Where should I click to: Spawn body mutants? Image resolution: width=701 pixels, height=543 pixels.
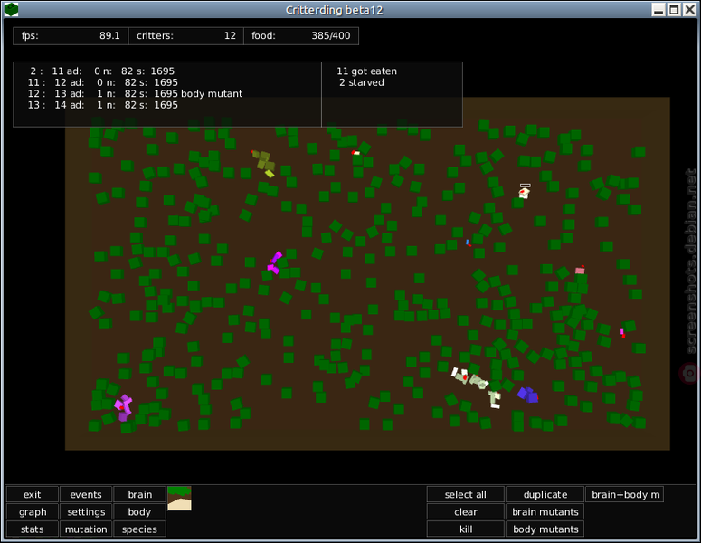(545, 529)
